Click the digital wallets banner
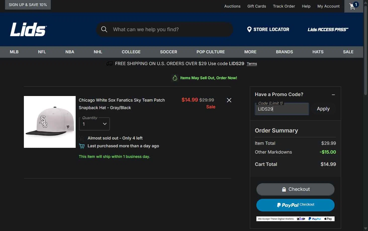Image resolution: width=368 pixels, height=231 pixels. point(295,219)
